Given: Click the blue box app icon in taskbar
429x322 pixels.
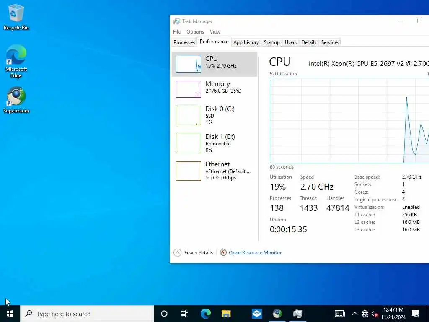Looking at the screenshot, I should [257, 314].
